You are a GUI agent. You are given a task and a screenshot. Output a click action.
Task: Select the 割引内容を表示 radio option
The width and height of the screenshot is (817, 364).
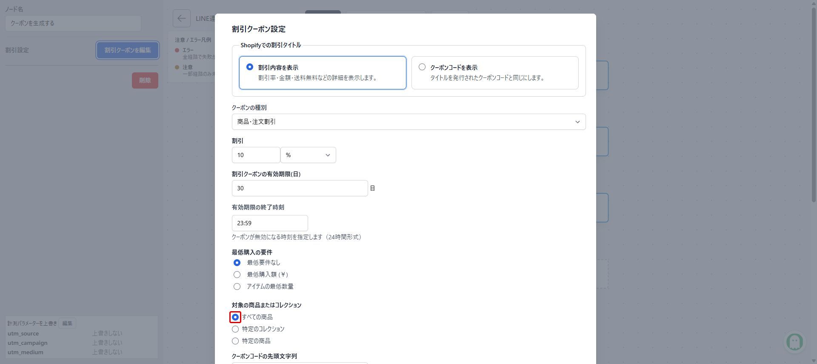pos(250,67)
